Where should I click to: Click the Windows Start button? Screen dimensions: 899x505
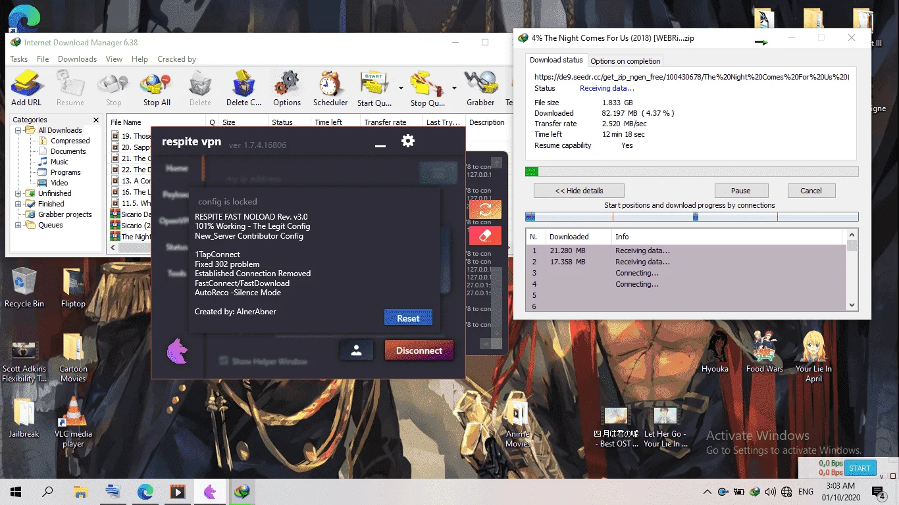coord(16,491)
